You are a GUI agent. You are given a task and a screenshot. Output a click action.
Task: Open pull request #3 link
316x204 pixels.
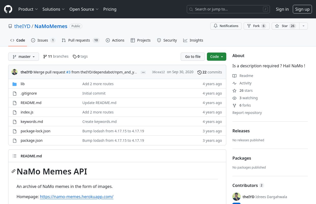68,72
